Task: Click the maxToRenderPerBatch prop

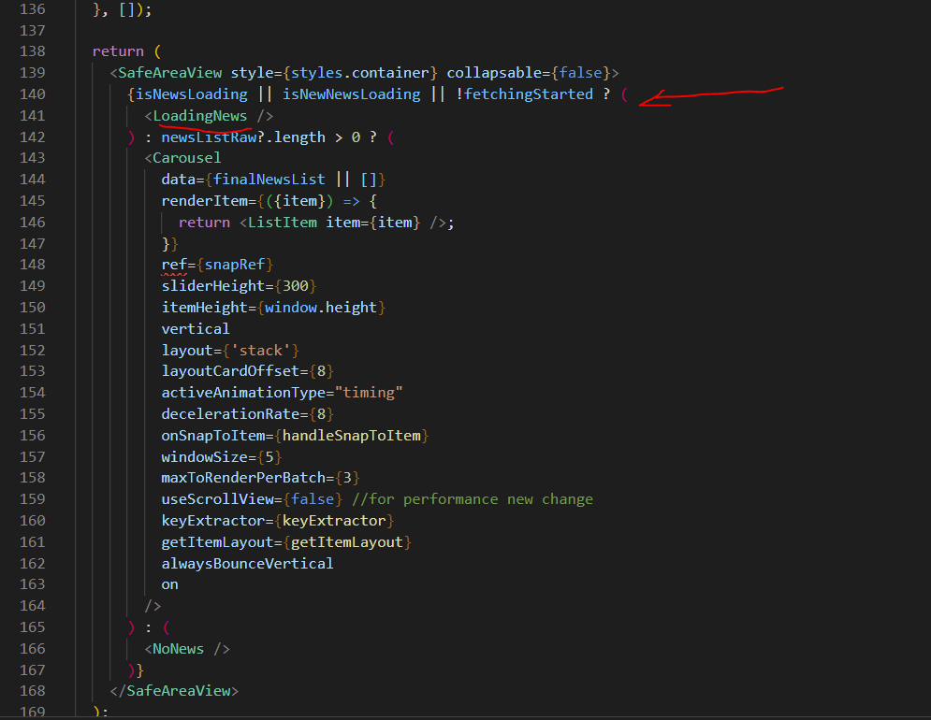Action: [243, 477]
